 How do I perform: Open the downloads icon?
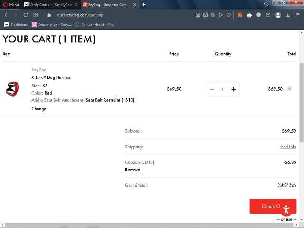(288, 15)
